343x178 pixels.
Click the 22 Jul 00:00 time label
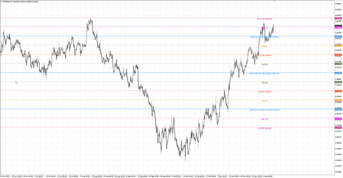62,176
